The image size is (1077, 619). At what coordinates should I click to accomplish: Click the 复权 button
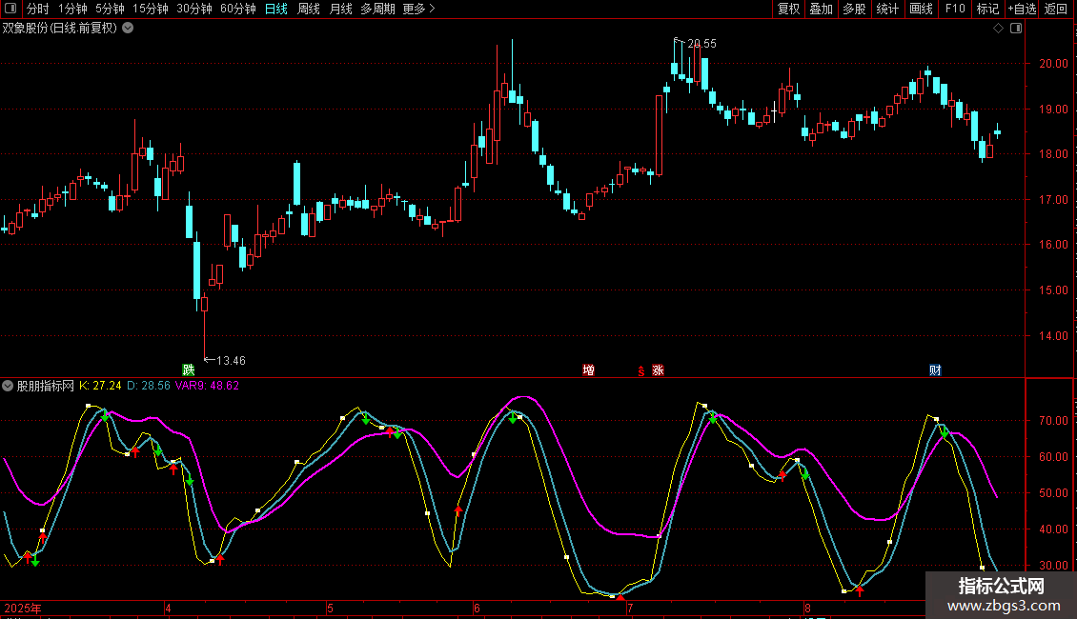point(788,10)
